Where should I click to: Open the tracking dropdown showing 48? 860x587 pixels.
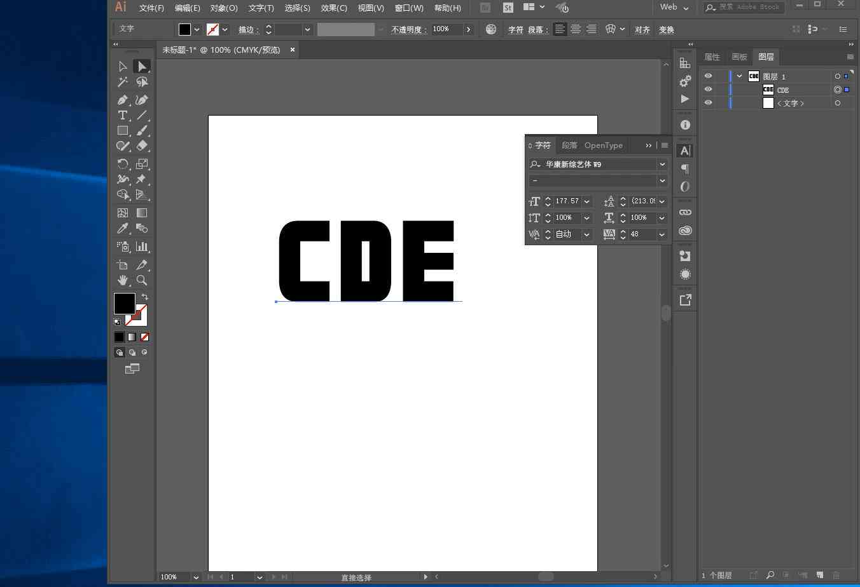coord(662,234)
